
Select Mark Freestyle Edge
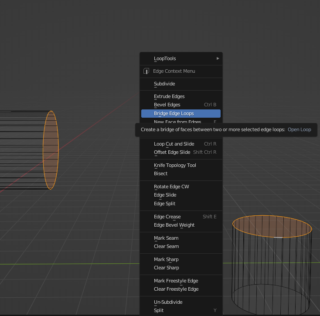(181, 281)
